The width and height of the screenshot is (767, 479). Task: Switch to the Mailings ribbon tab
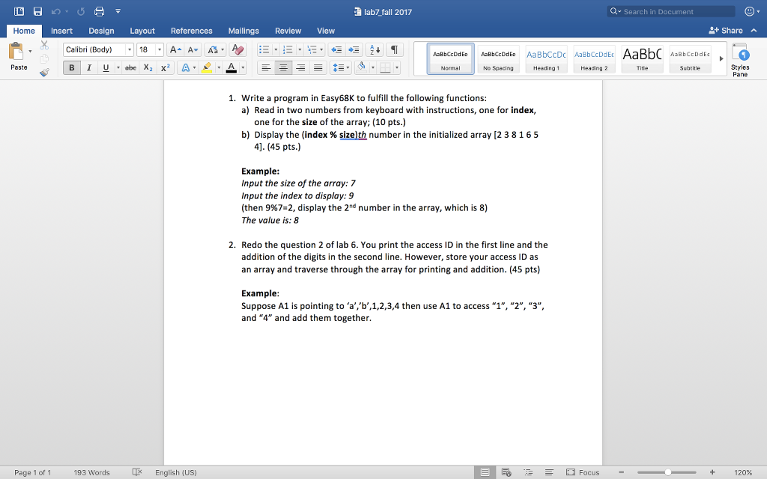(243, 31)
